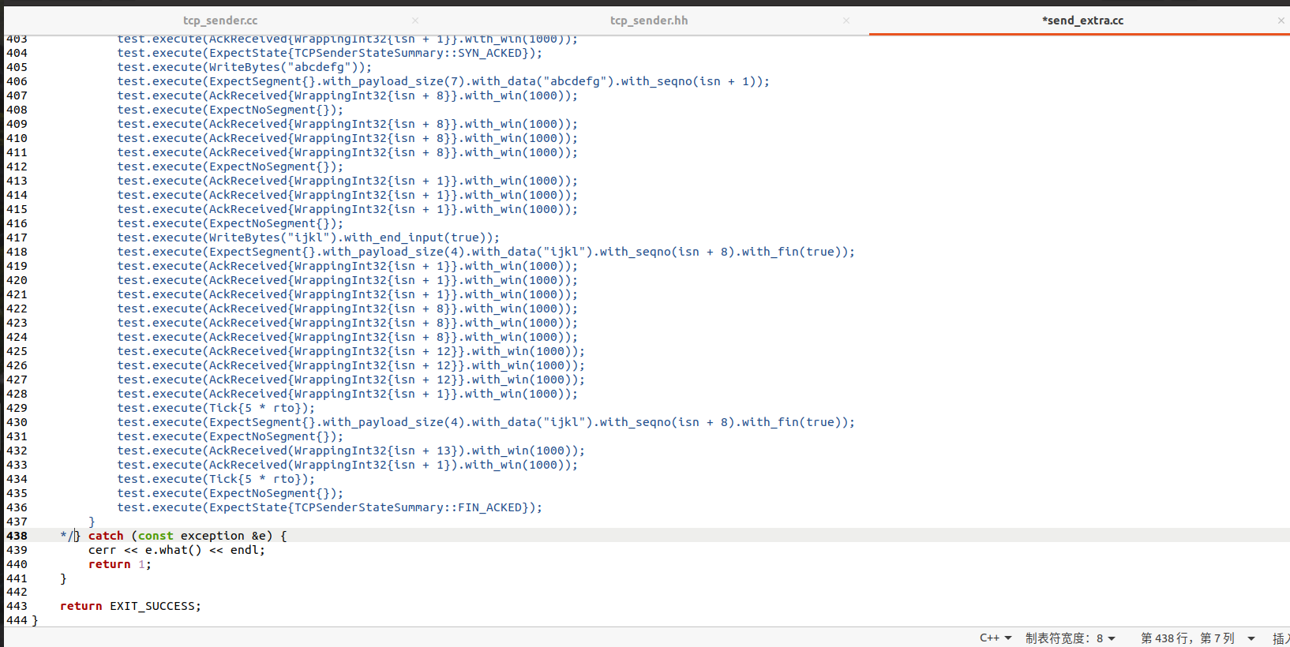
Task: Click the WriteBytes("abcdefg") line
Action: coord(244,67)
